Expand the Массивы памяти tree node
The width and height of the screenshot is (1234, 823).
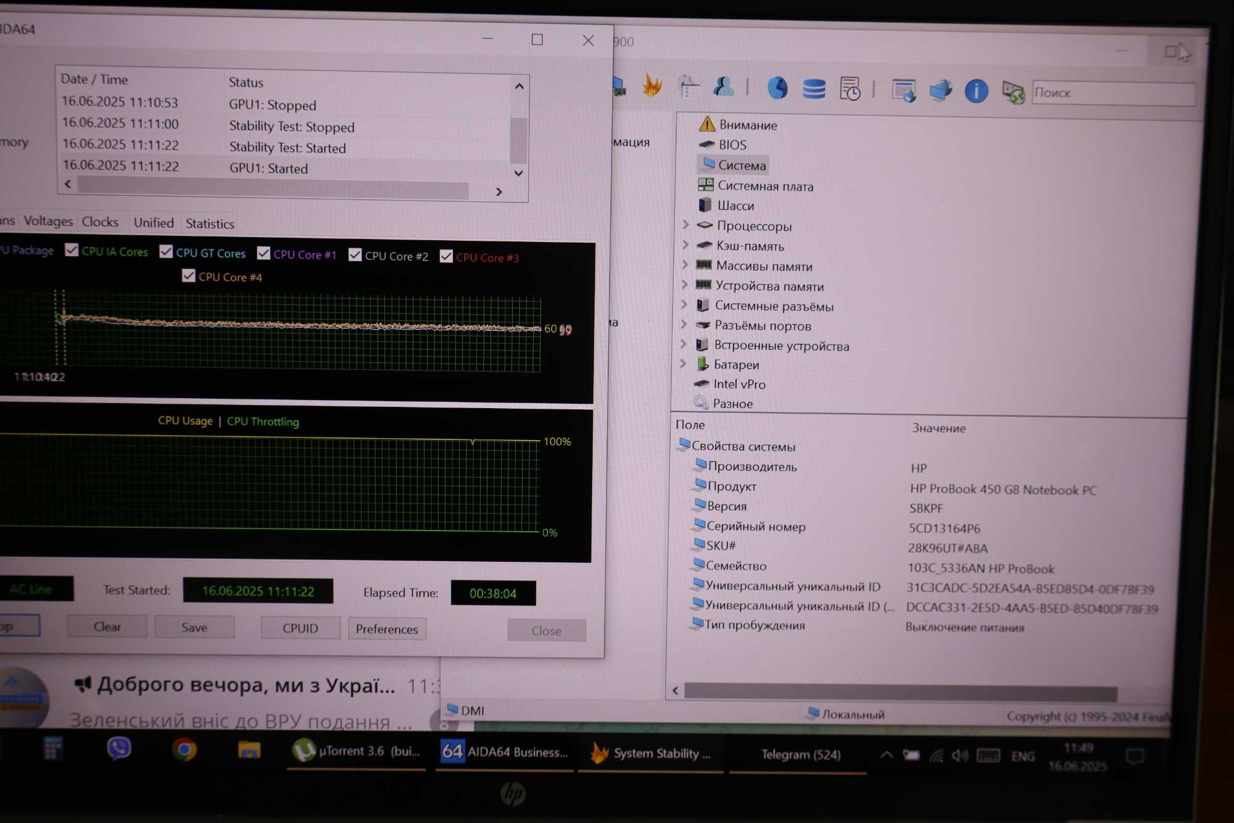coord(684,265)
